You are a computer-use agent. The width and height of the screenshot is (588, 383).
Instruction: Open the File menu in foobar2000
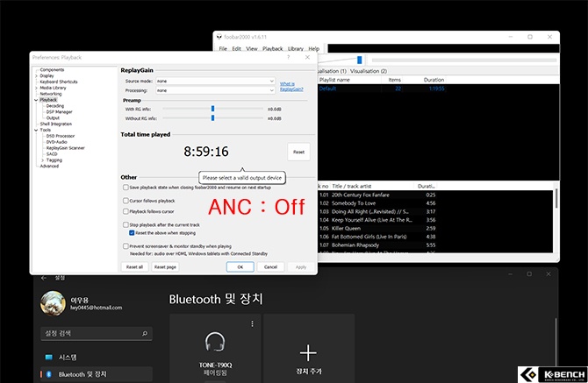(223, 49)
